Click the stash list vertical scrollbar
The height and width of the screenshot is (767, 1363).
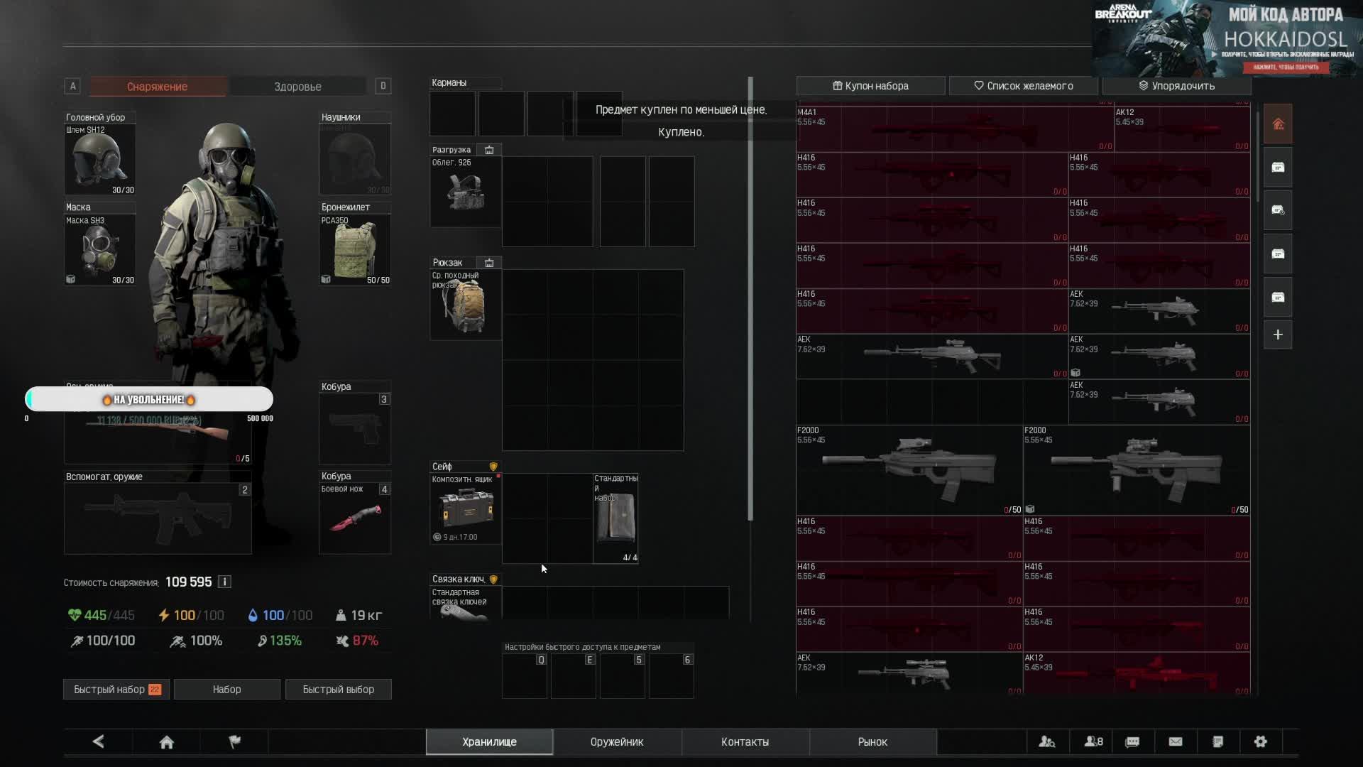(1257, 155)
